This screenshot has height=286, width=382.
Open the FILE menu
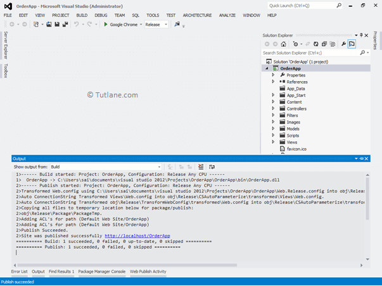click(8, 15)
